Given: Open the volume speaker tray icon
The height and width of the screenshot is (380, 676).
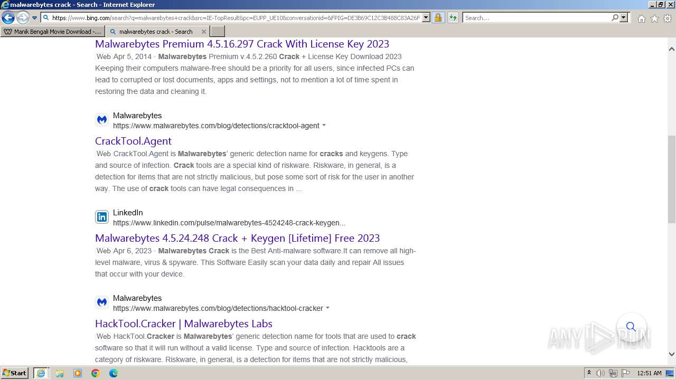Looking at the screenshot, I should coord(600,373).
